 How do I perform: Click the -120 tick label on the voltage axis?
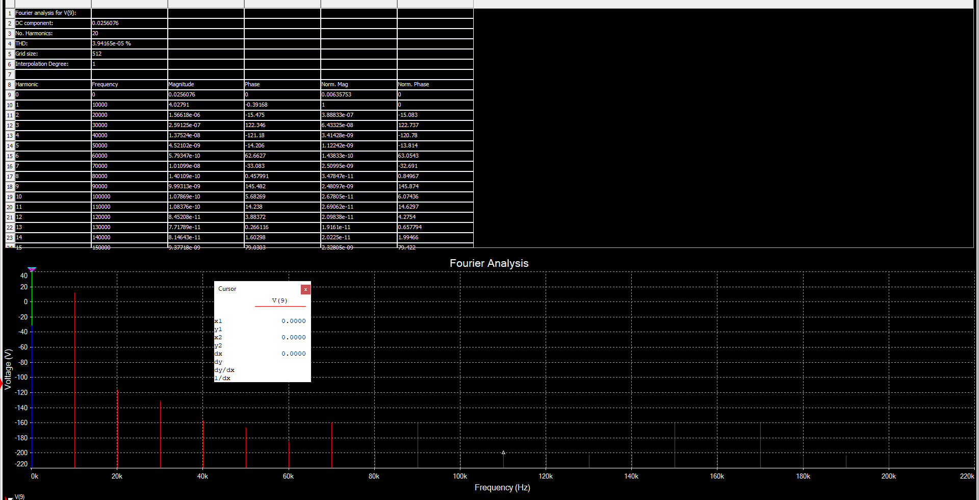click(22, 392)
